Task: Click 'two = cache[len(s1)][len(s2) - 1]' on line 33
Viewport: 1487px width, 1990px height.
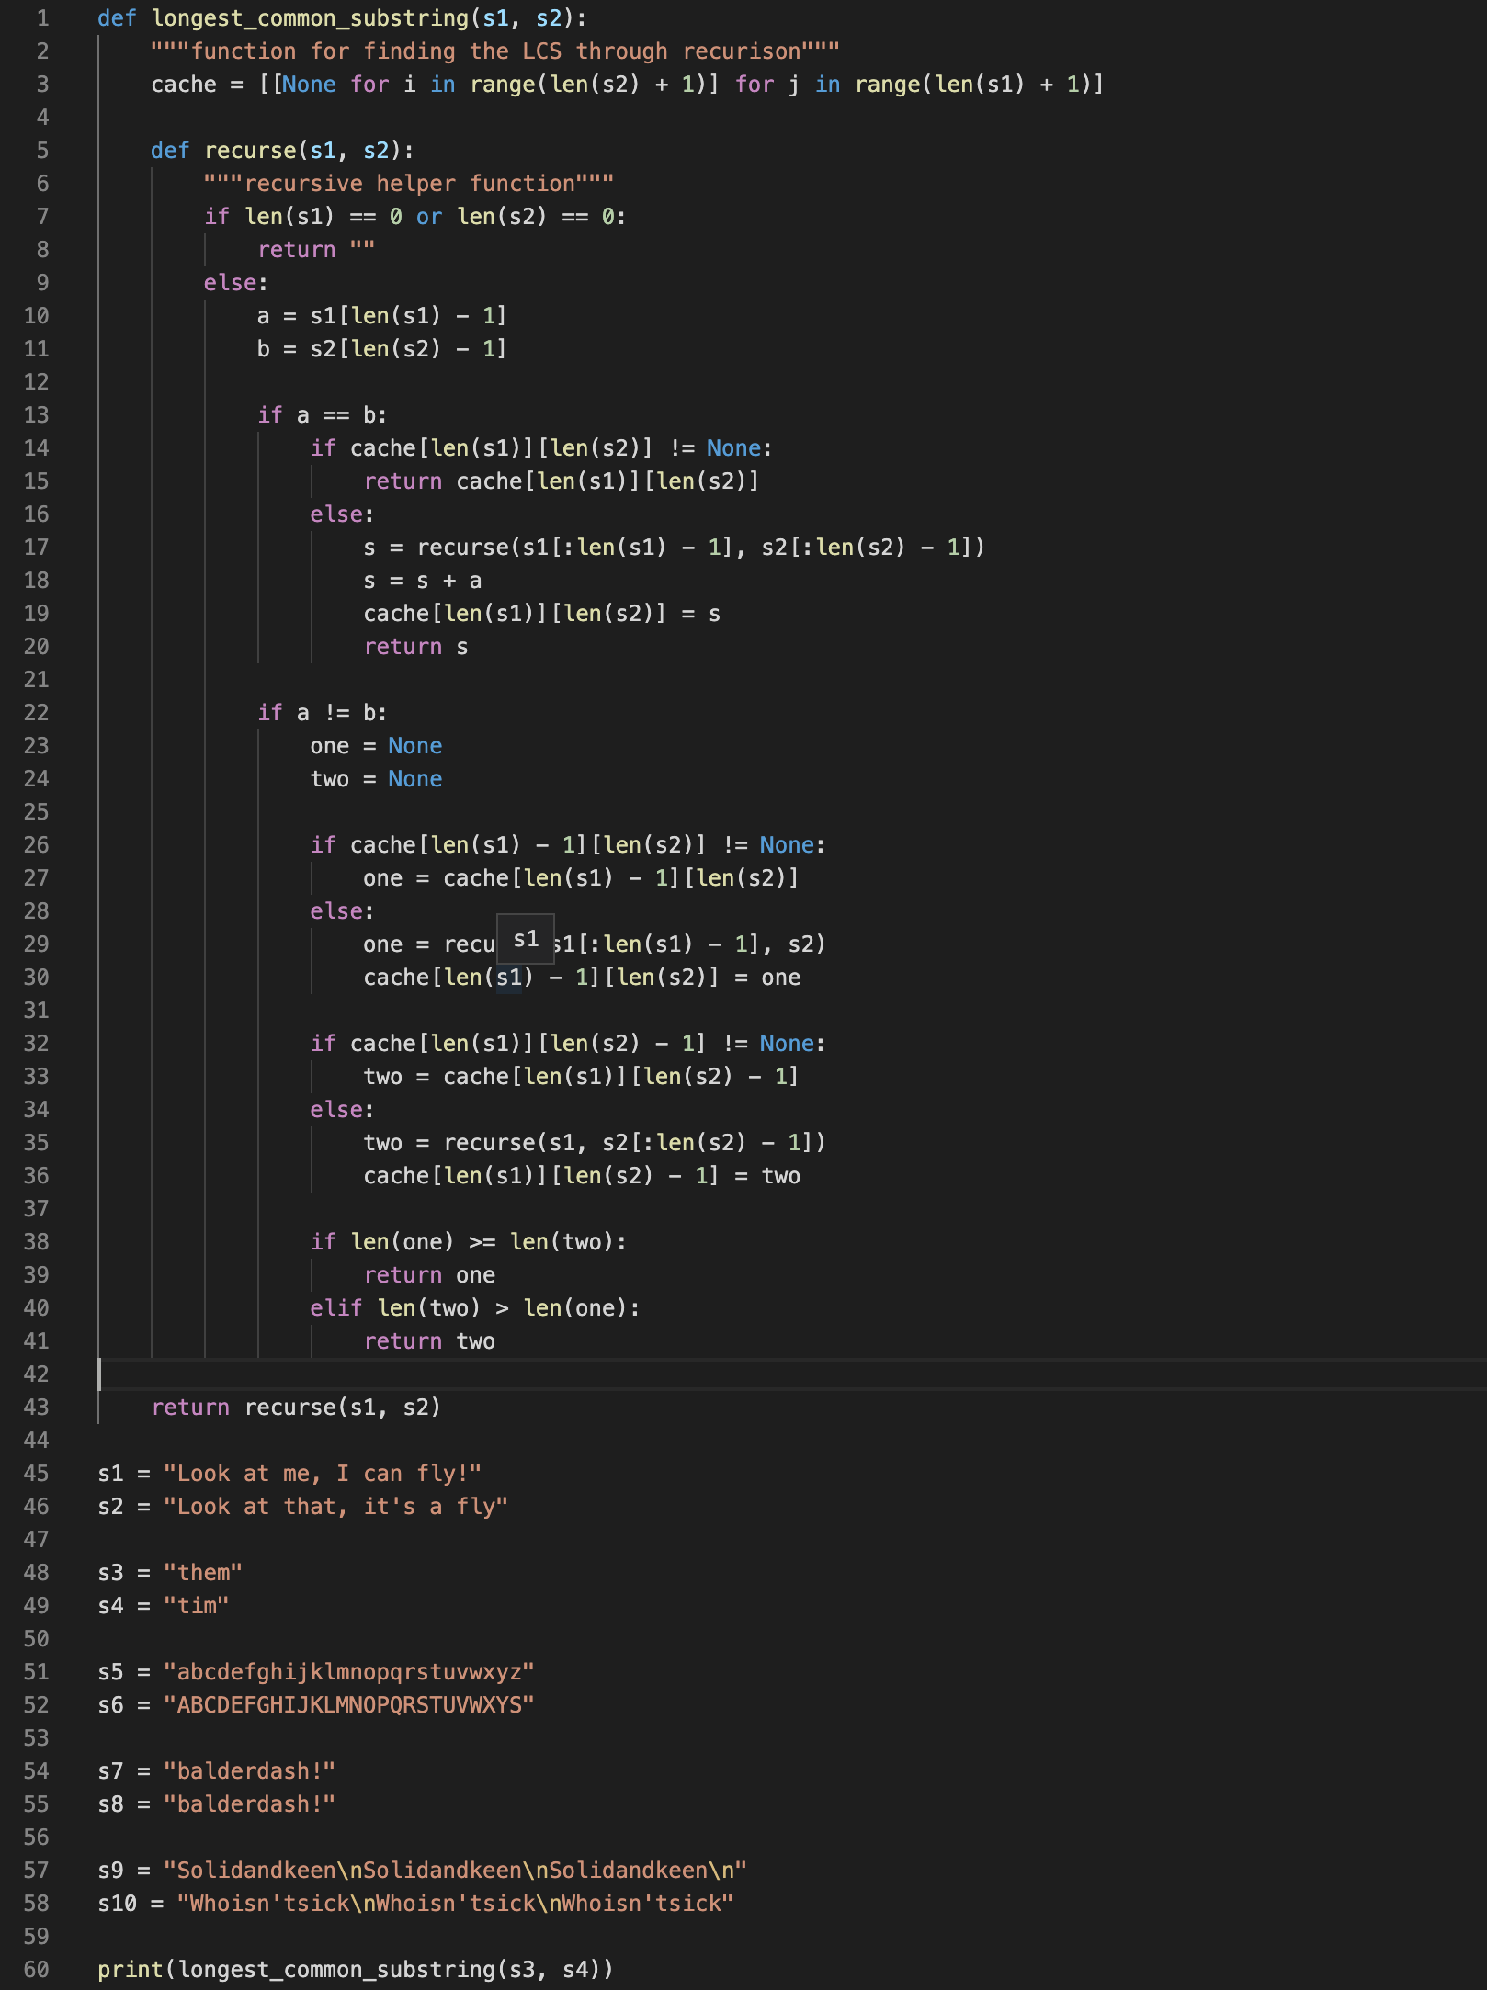Action: point(581,1077)
